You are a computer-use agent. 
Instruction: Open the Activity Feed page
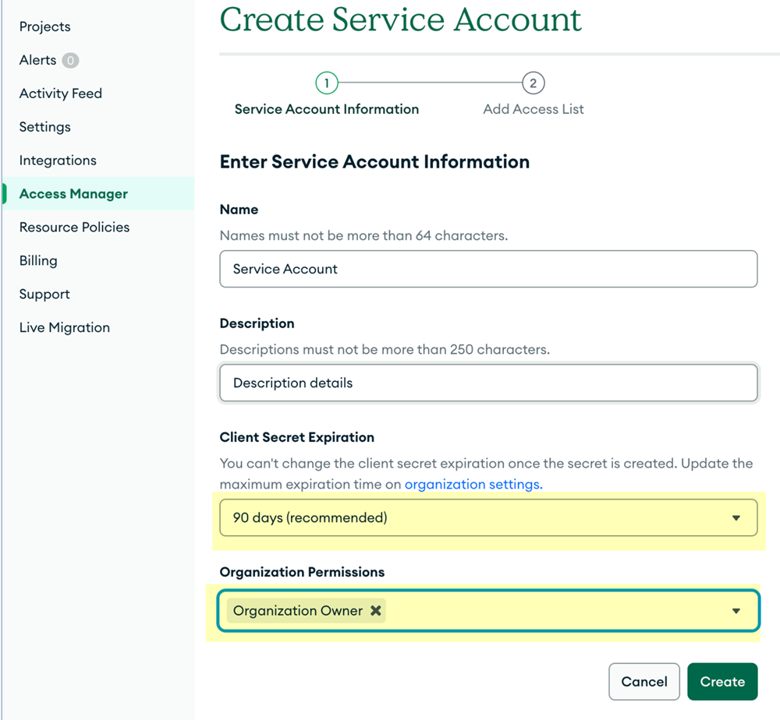point(61,94)
